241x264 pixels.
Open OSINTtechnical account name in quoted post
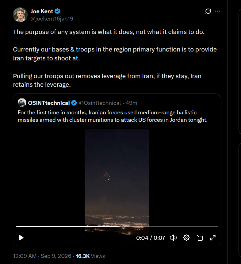pyautogui.click(x=49, y=103)
